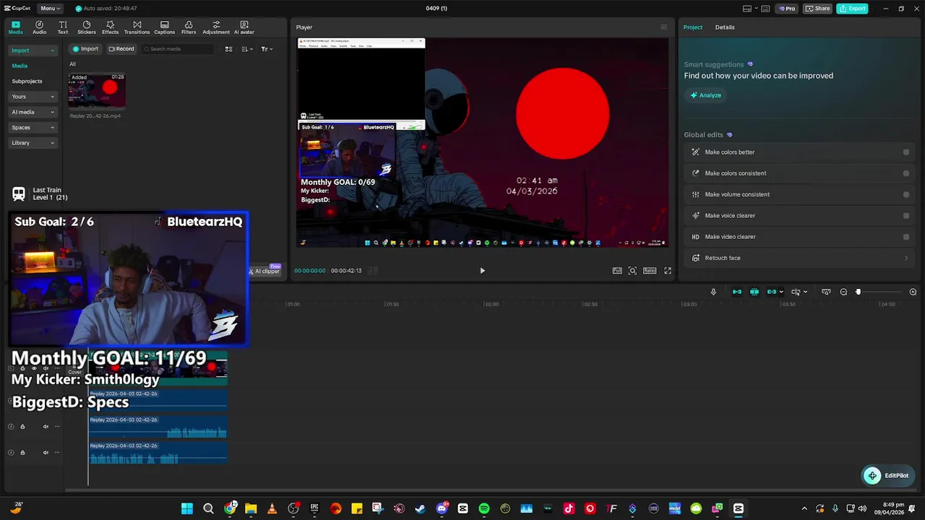Screen dimensions: 925x520
Task: Select the Replay mp4 media thumbnail
Action: (97, 90)
